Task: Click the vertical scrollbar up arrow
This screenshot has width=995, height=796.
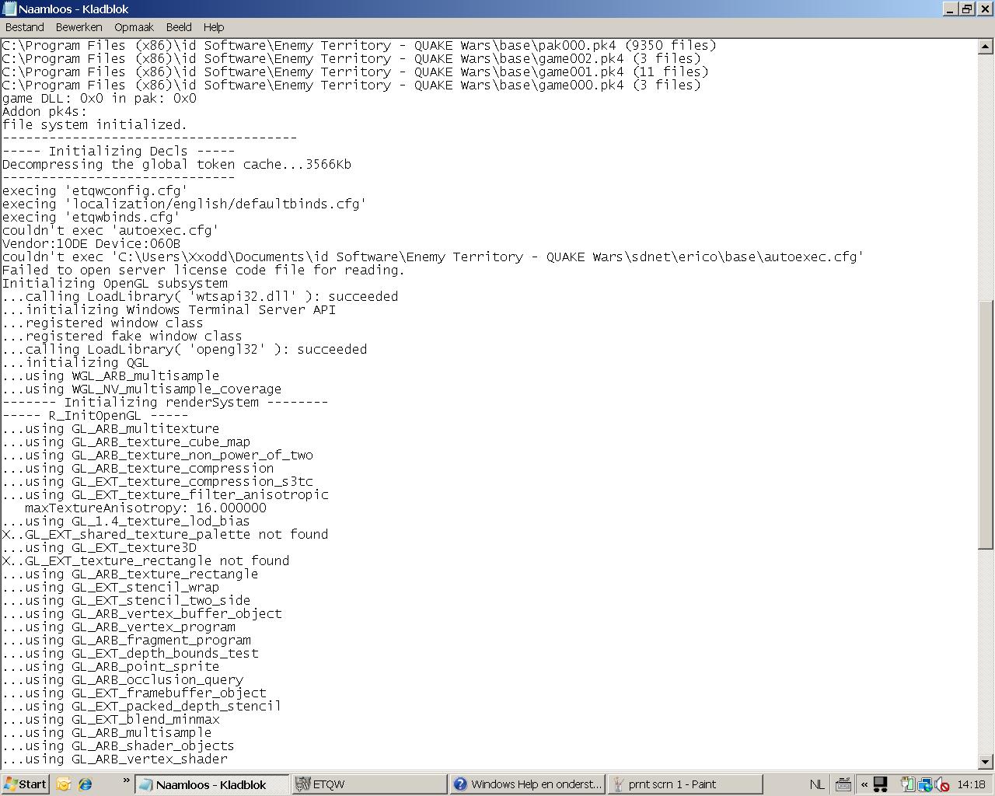Action: coord(986,46)
